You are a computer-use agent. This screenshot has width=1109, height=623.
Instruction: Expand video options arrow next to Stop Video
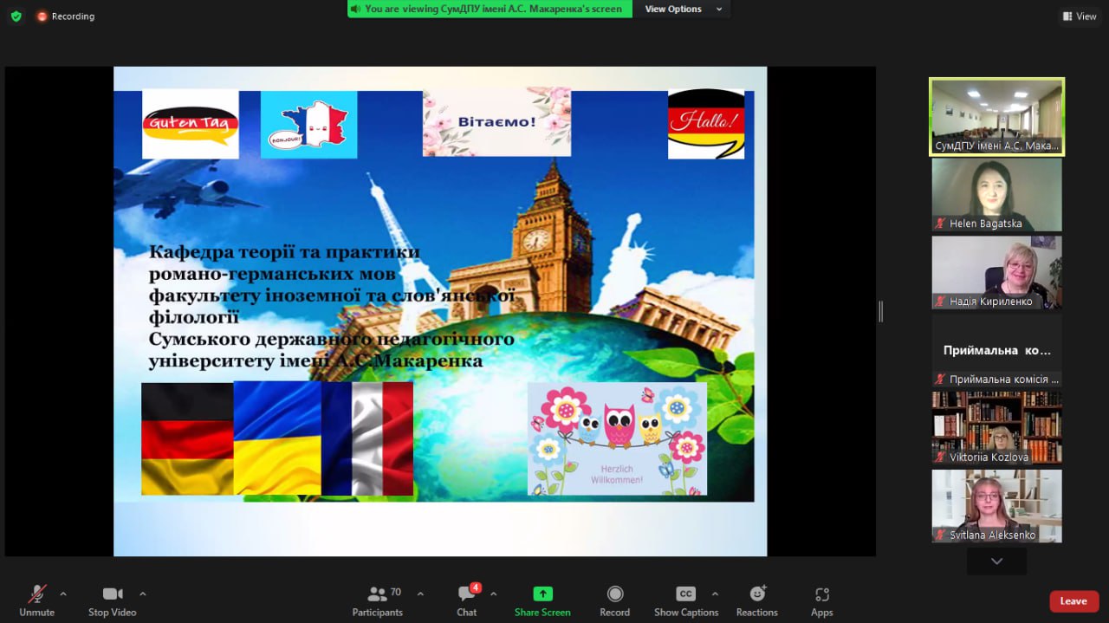(x=143, y=594)
